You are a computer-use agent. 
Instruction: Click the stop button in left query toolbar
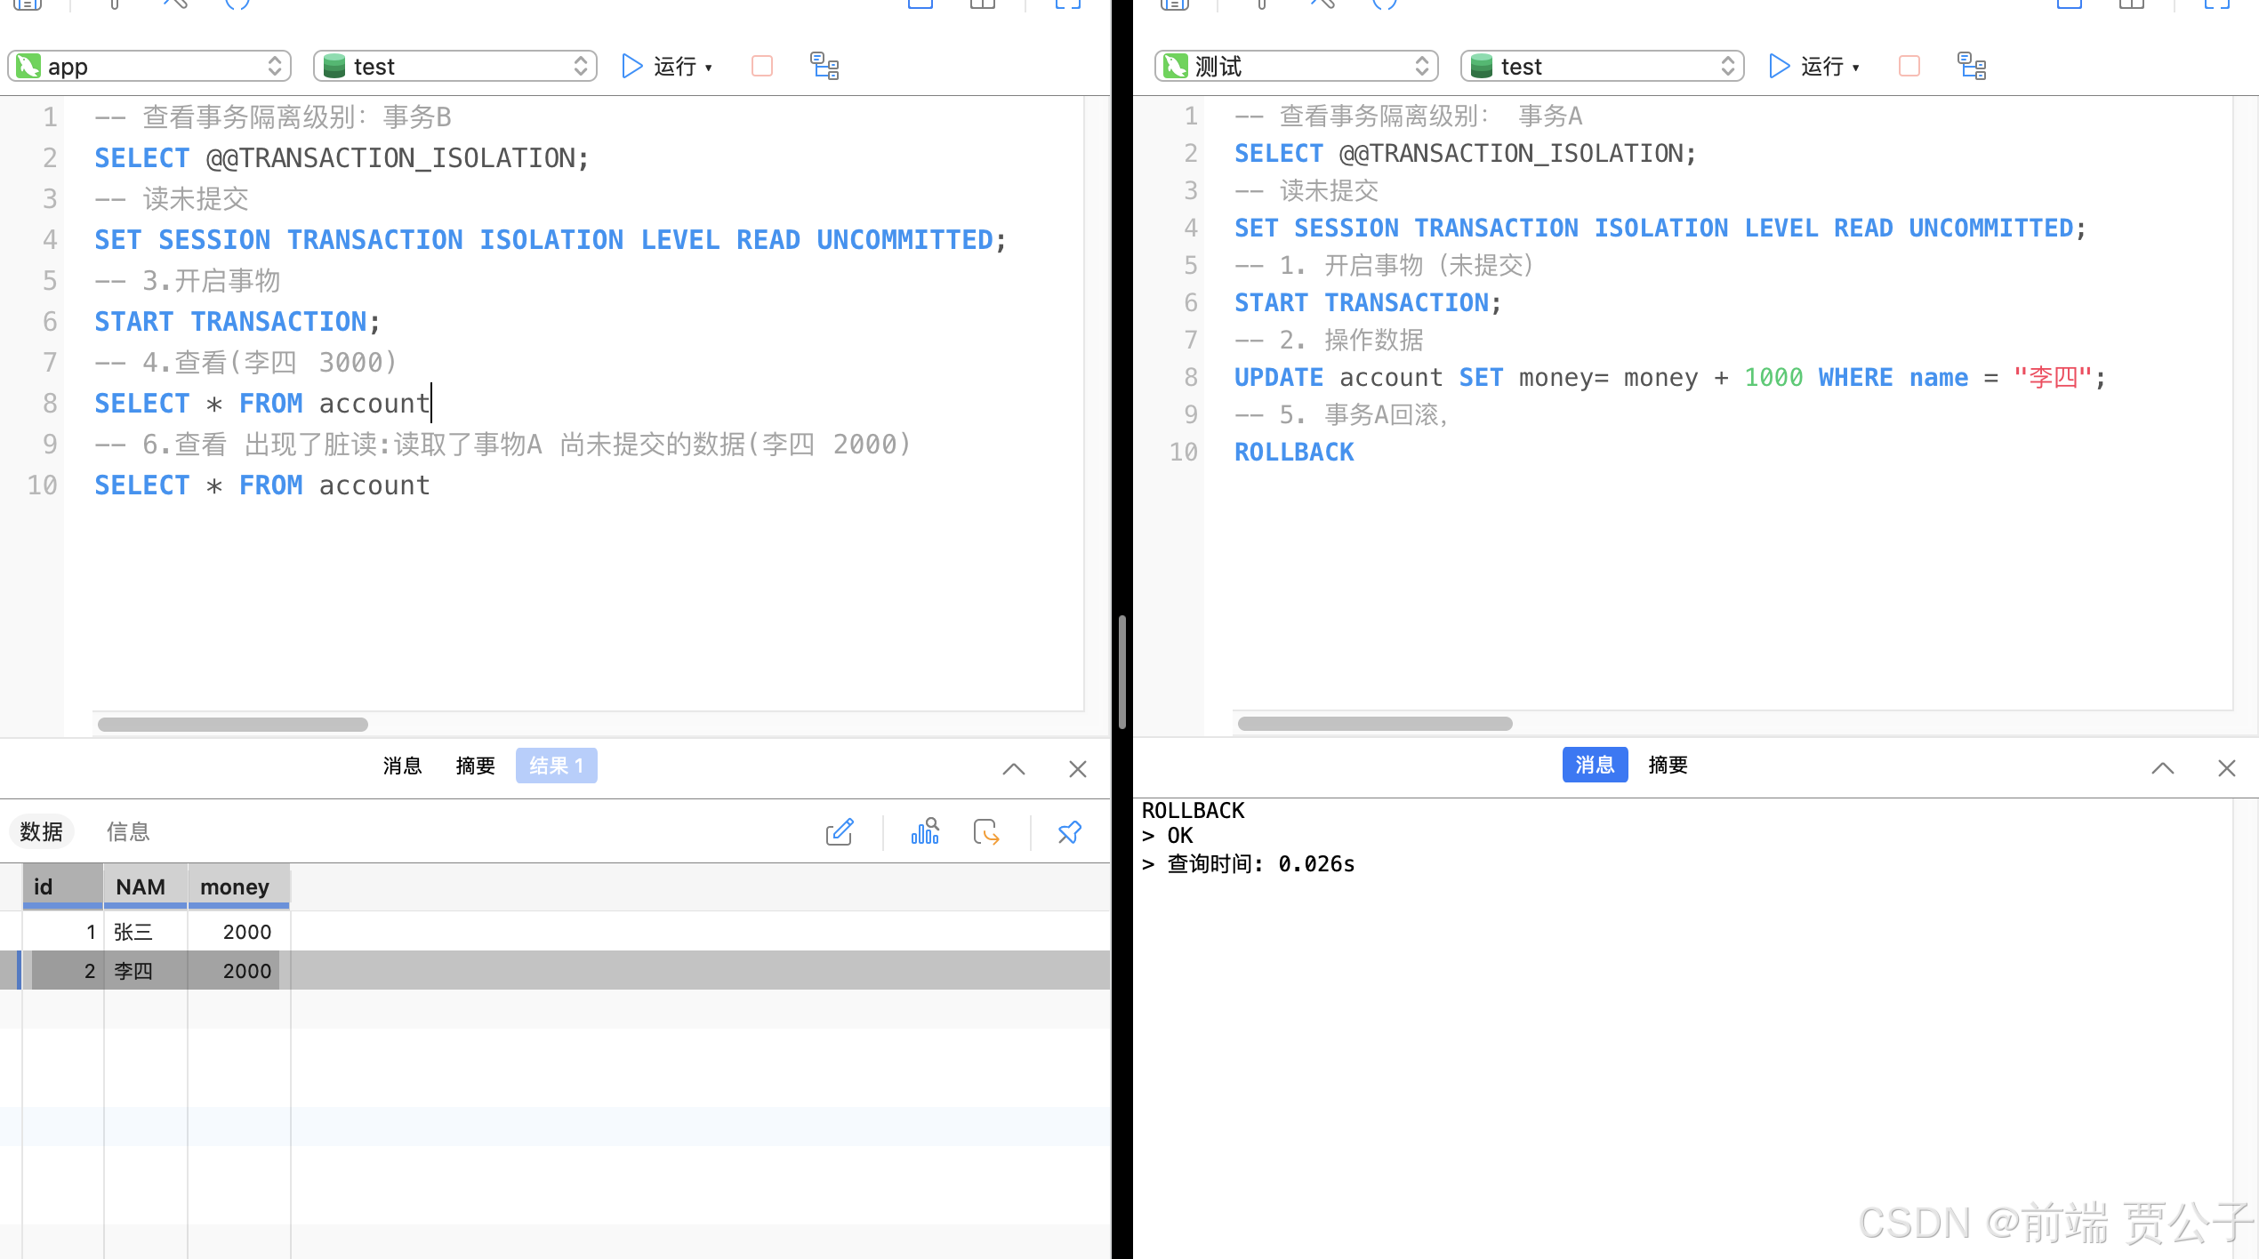[x=762, y=66]
